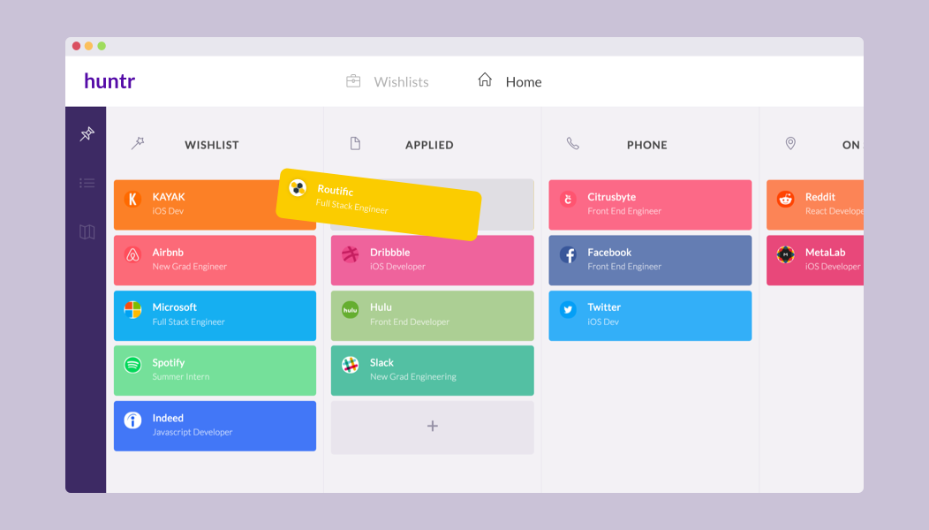Image resolution: width=929 pixels, height=530 pixels.
Task: Open the list view icon in sidebar
Action: (x=87, y=183)
